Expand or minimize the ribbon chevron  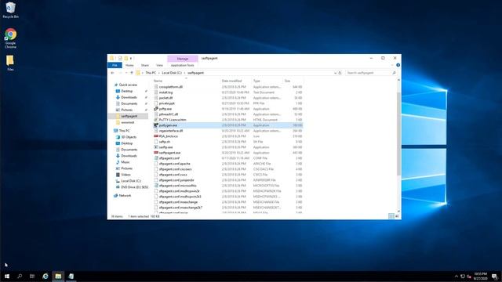click(392, 65)
